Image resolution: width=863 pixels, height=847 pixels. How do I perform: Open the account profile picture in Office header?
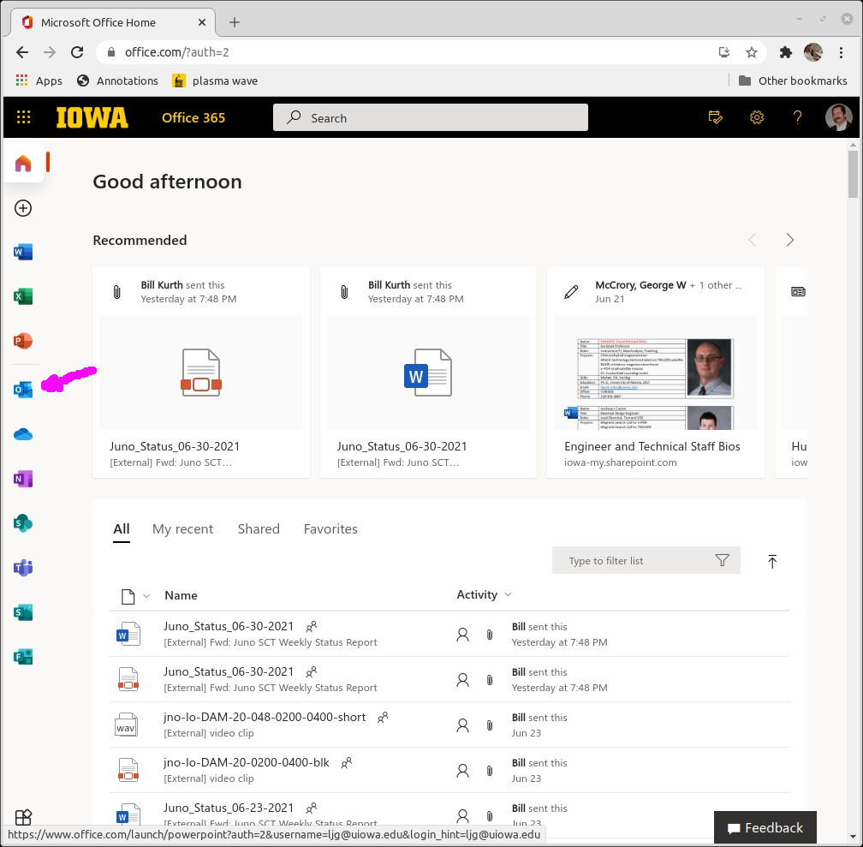[838, 117]
